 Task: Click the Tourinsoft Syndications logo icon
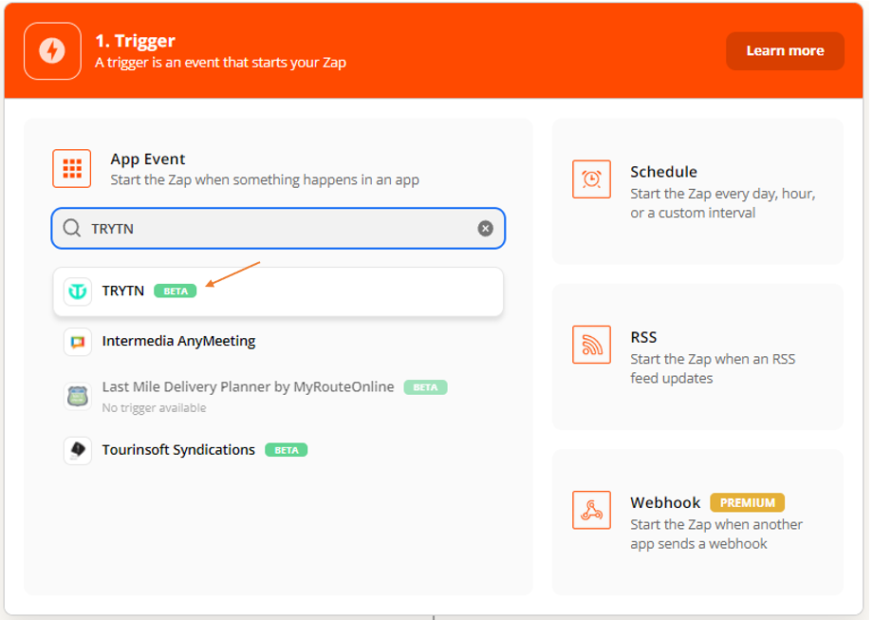78,450
